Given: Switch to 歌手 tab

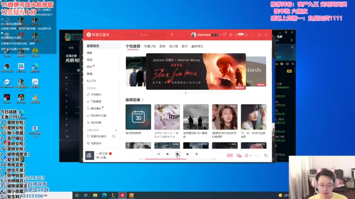Looking at the screenshot, I should (185, 46).
